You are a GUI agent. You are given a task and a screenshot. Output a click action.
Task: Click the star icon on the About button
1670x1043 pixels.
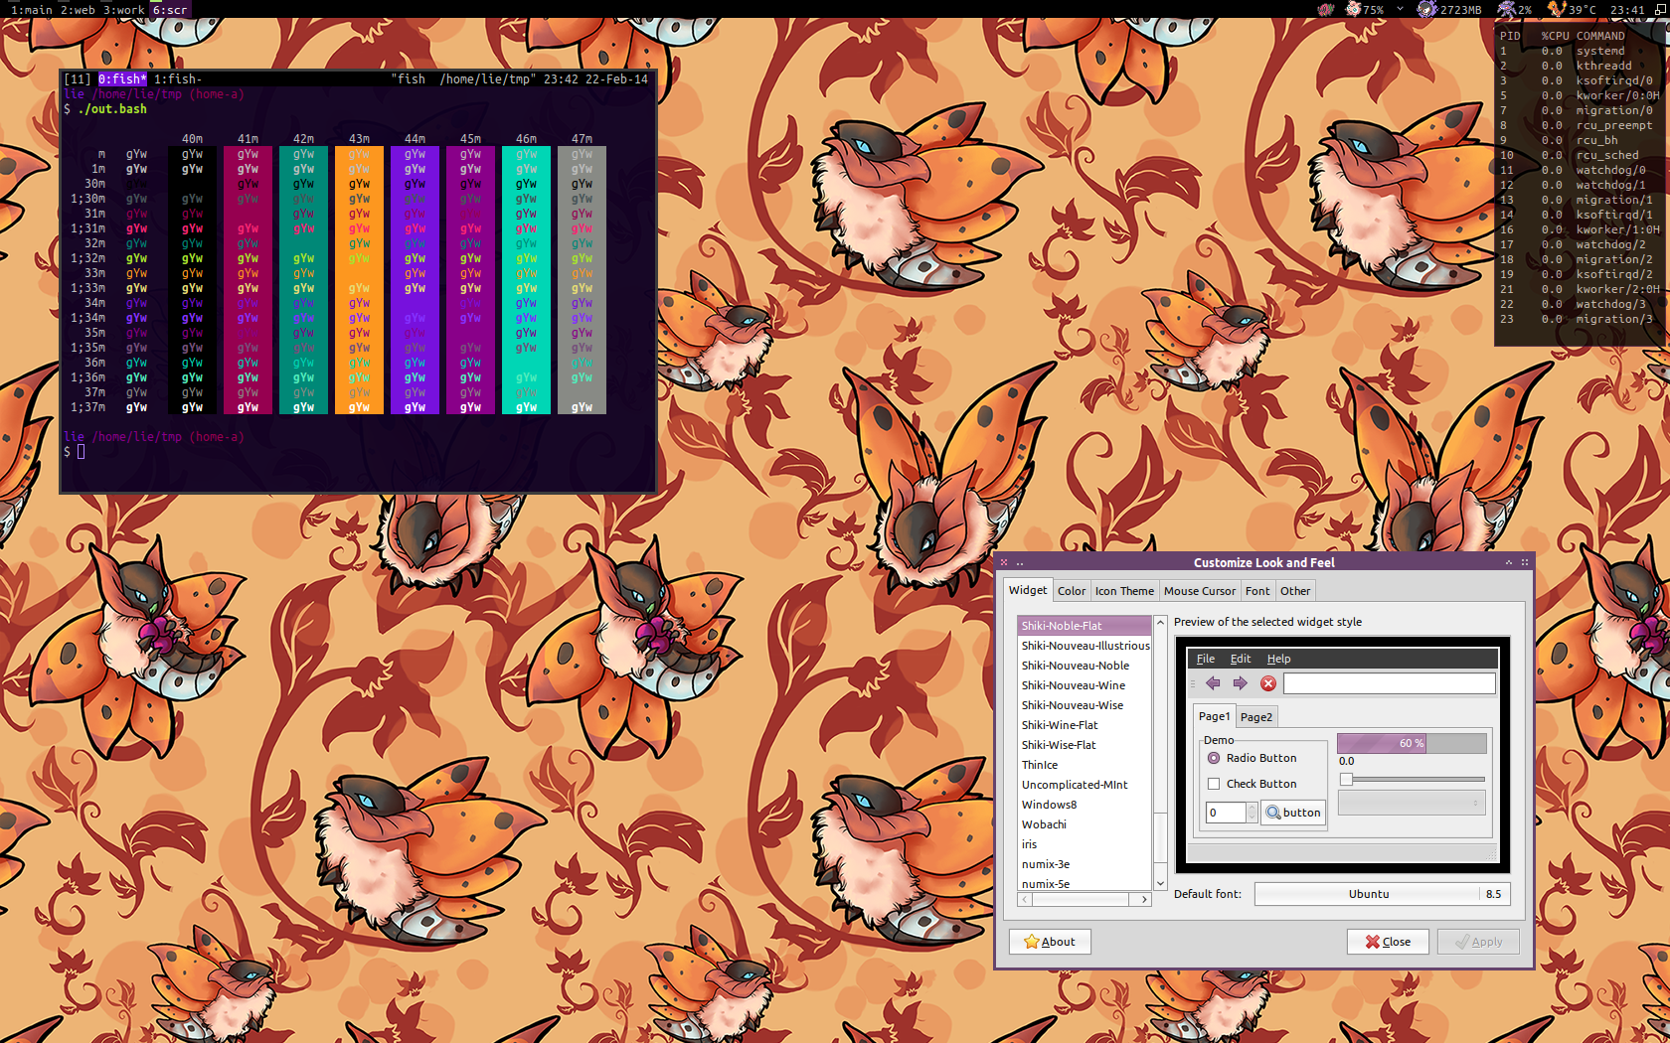(x=1031, y=942)
